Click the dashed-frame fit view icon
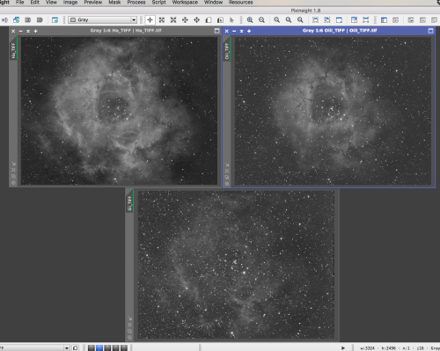The height and width of the screenshot is (351, 440). click(x=315, y=20)
